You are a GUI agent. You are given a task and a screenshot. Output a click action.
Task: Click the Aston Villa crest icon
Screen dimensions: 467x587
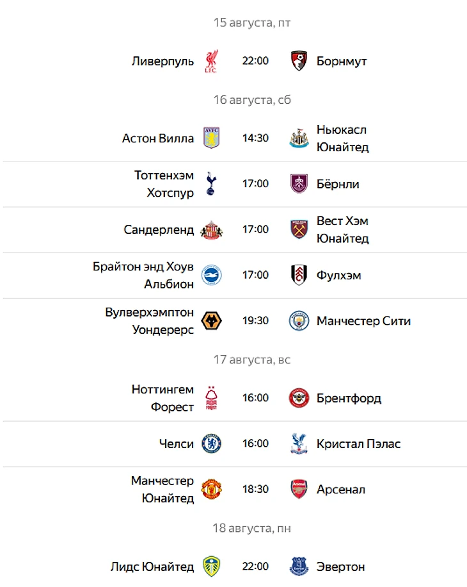[x=211, y=138]
